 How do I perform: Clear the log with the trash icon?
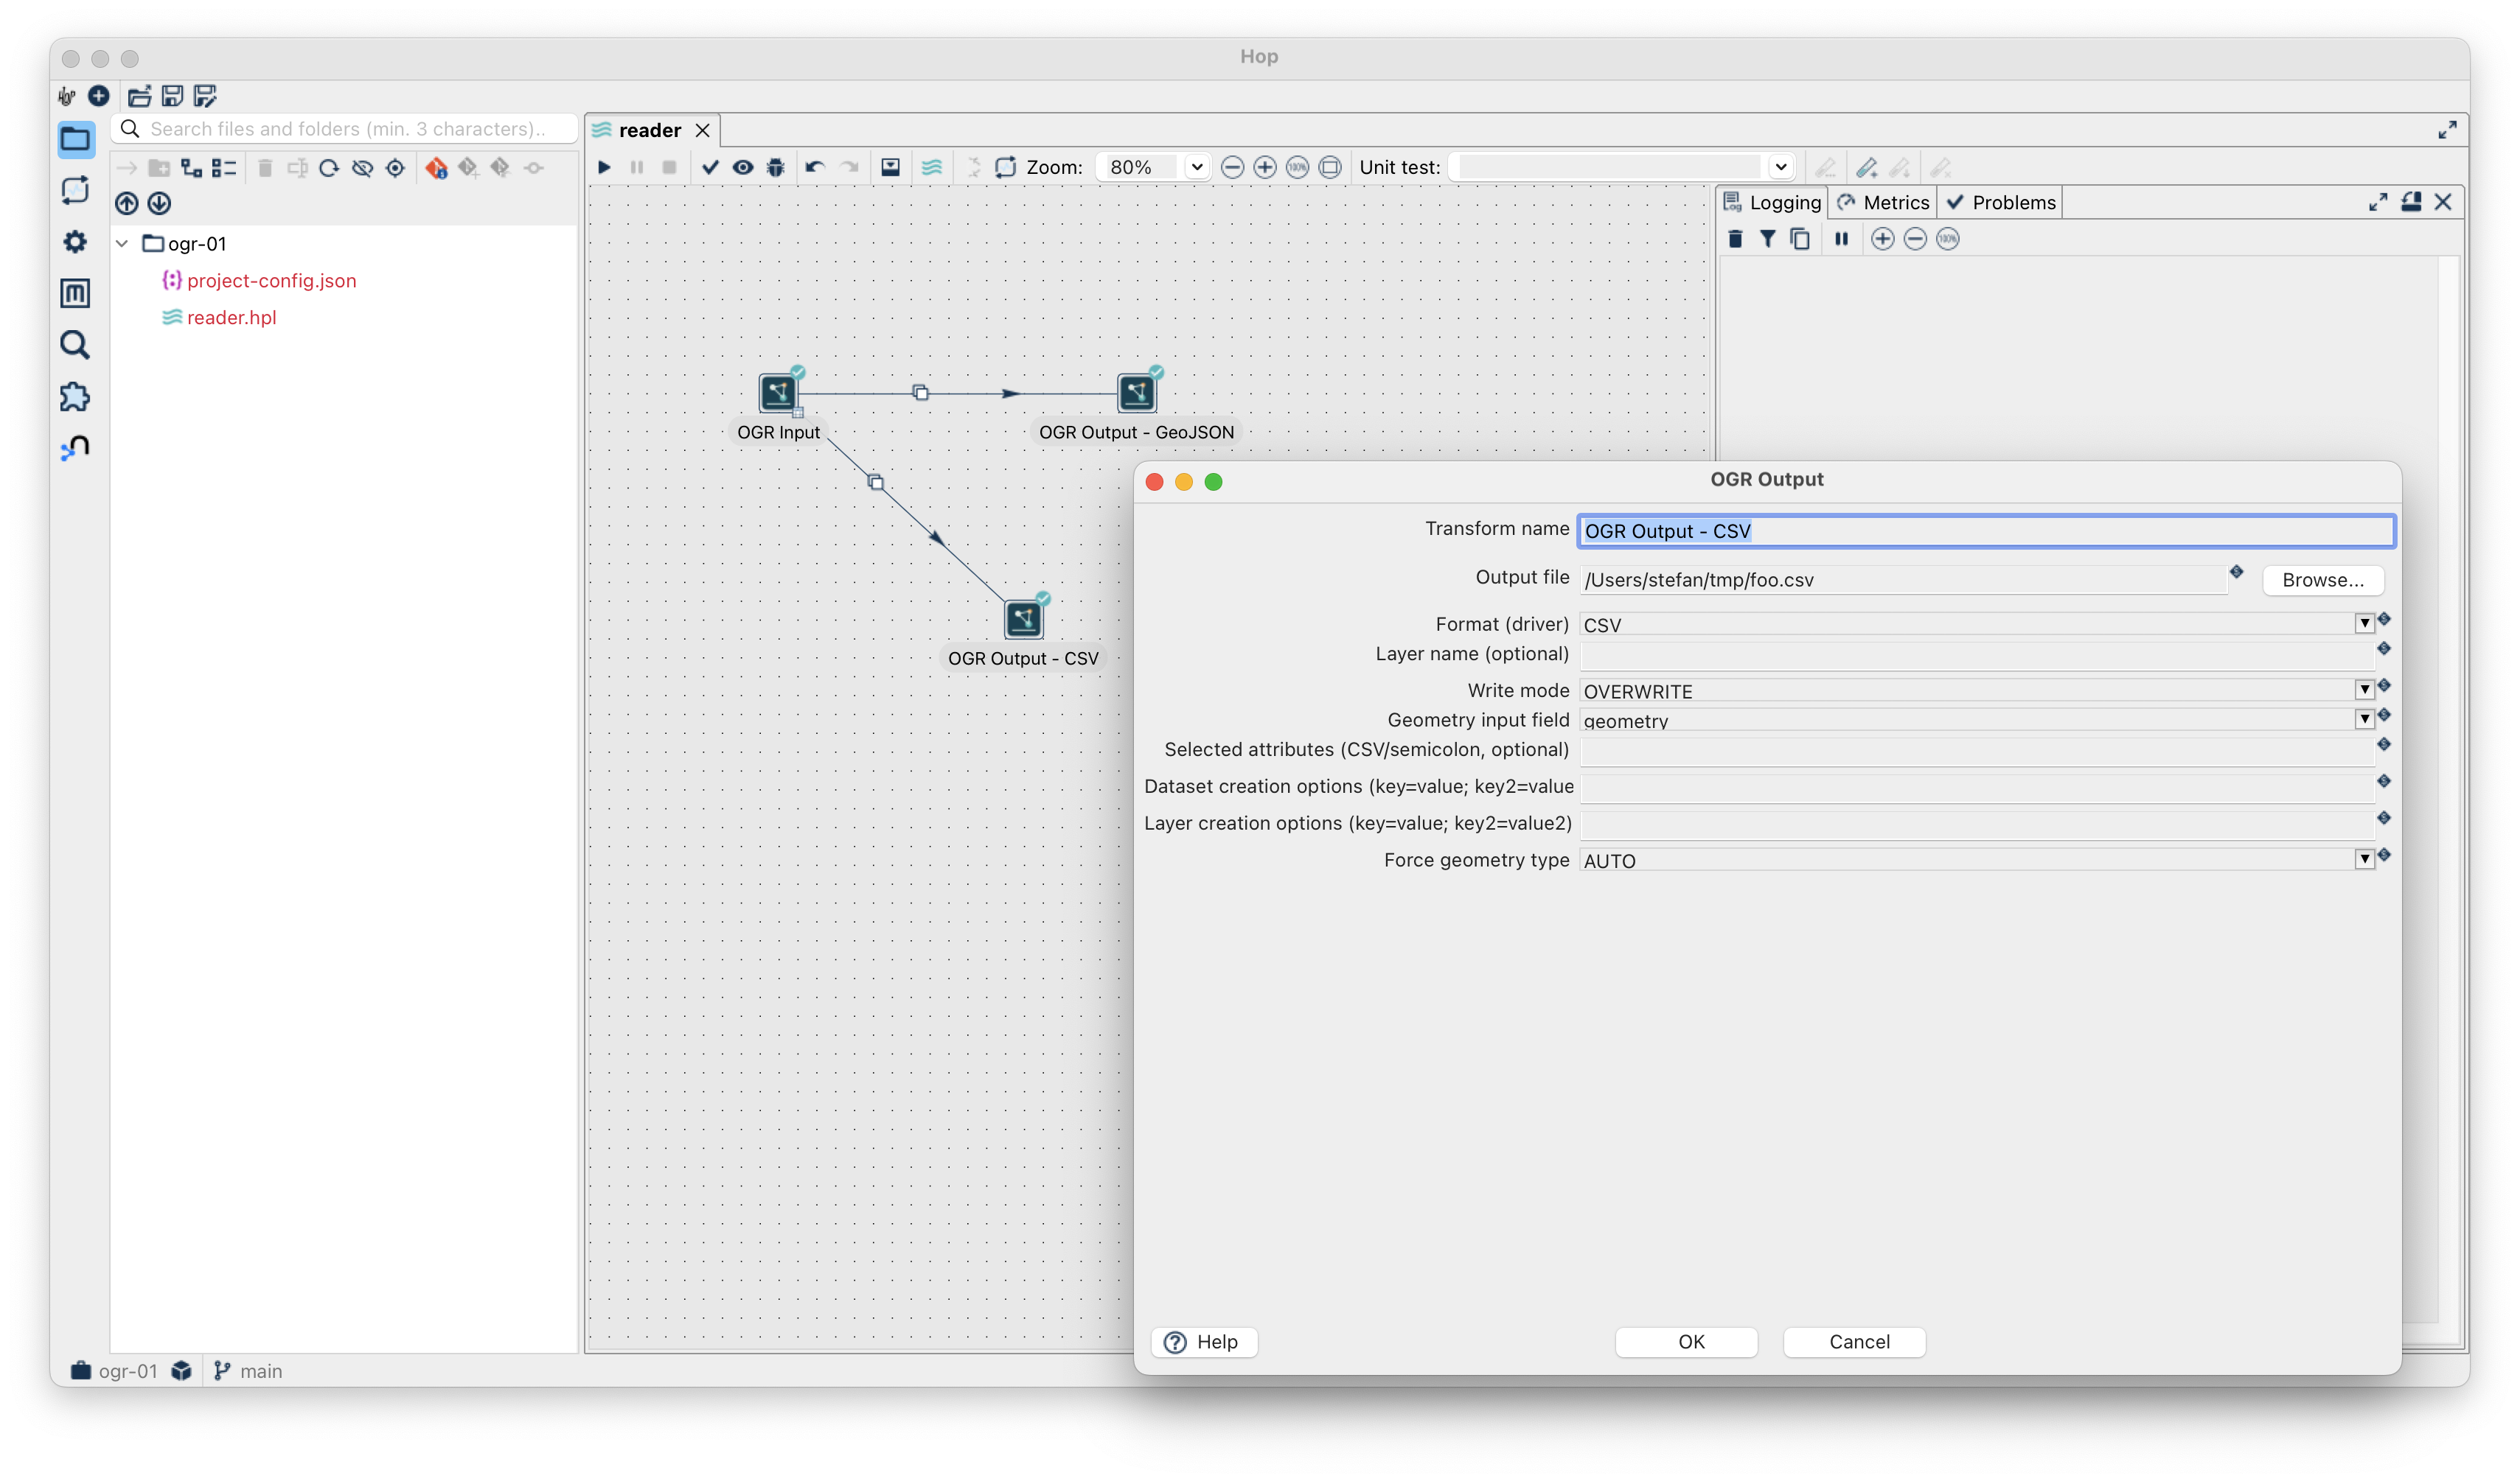coord(1735,239)
